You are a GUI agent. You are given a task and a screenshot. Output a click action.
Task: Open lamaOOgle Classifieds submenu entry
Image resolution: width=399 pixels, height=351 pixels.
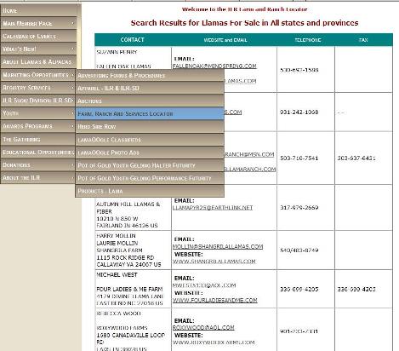(150, 140)
